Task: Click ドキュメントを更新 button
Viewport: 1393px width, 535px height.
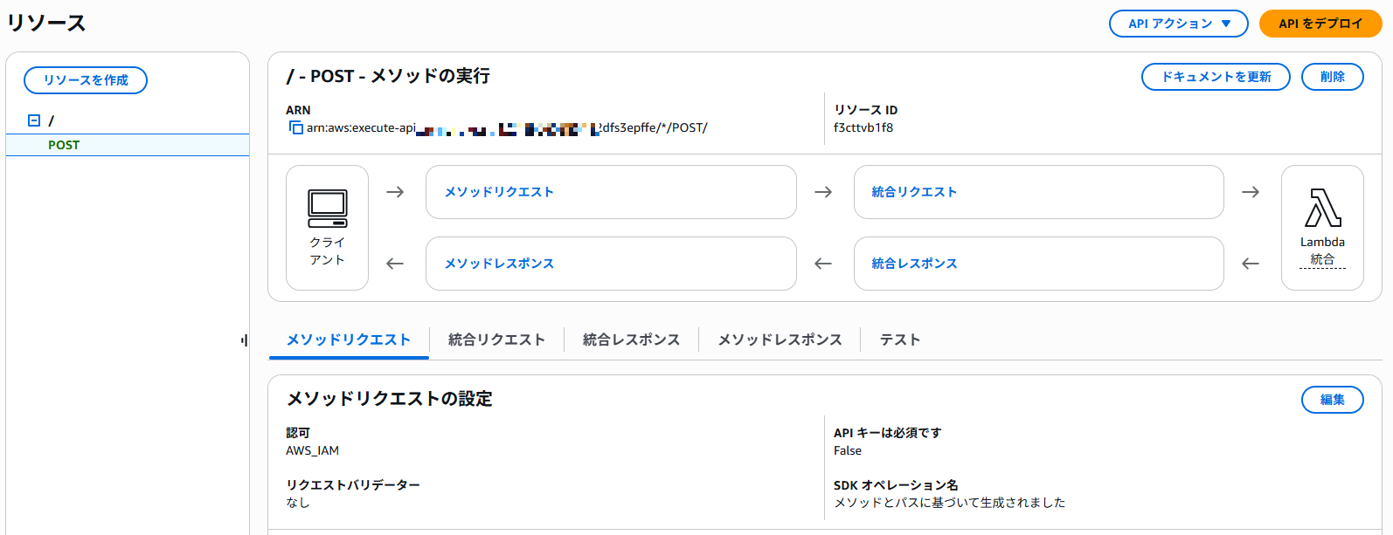Action: [x=1216, y=77]
